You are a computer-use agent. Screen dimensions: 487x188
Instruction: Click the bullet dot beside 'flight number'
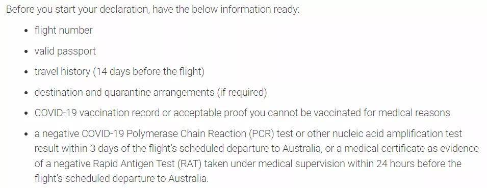coord(27,31)
